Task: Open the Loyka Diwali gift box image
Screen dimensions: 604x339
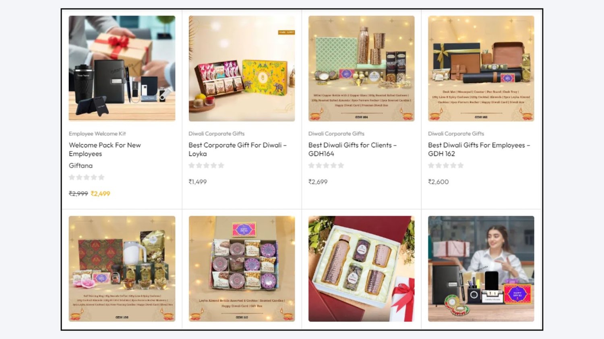Action: [x=242, y=68]
